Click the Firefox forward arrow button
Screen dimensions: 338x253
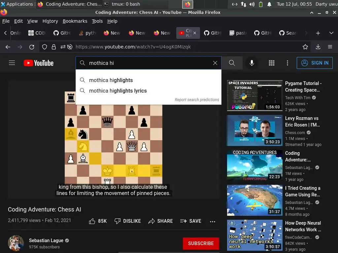coord(20,47)
